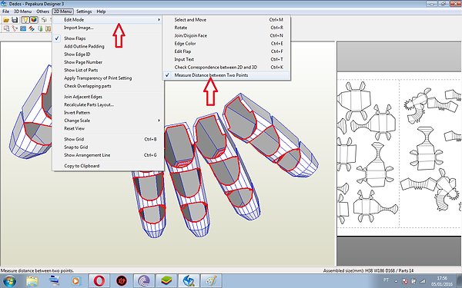
Task: Toggle Measure Distance between Two Points
Action: click(x=226, y=75)
